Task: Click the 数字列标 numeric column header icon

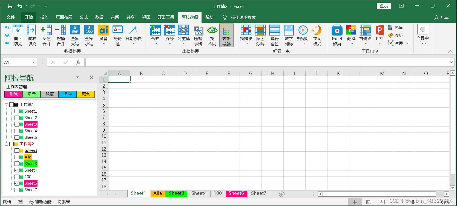Action: click(289, 30)
